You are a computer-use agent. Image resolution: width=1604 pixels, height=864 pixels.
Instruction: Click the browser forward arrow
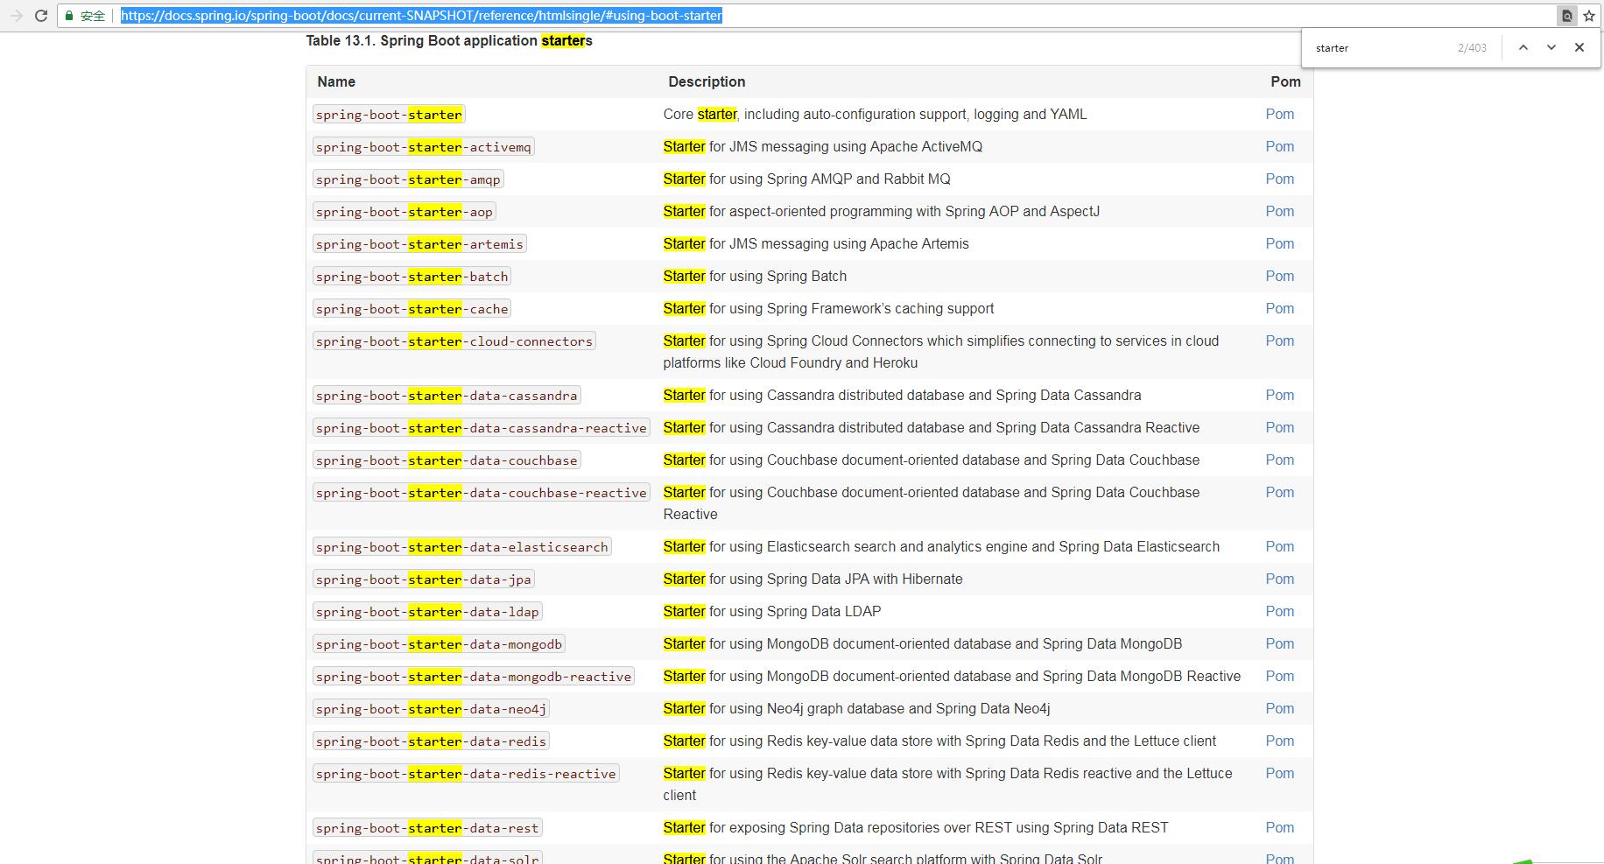point(17,16)
